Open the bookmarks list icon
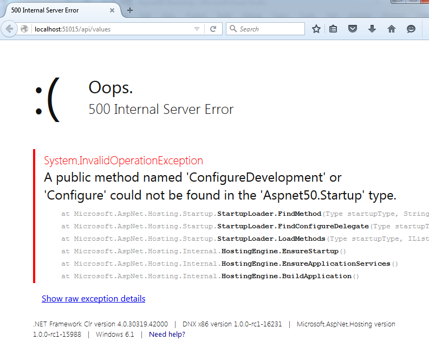Viewport: 429px width, 353px height. coord(333,29)
